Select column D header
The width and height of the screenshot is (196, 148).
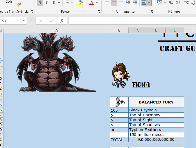[156, 30]
